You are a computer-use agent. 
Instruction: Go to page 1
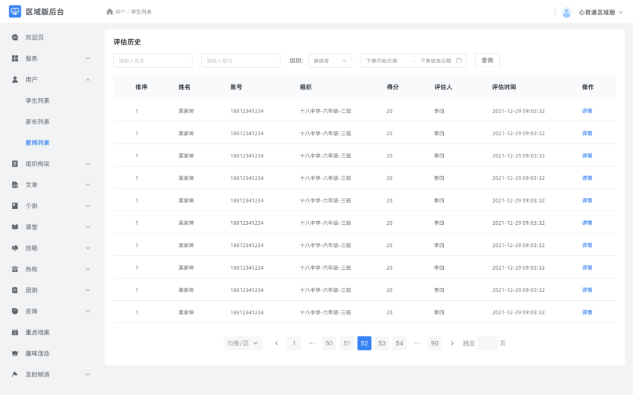click(294, 344)
